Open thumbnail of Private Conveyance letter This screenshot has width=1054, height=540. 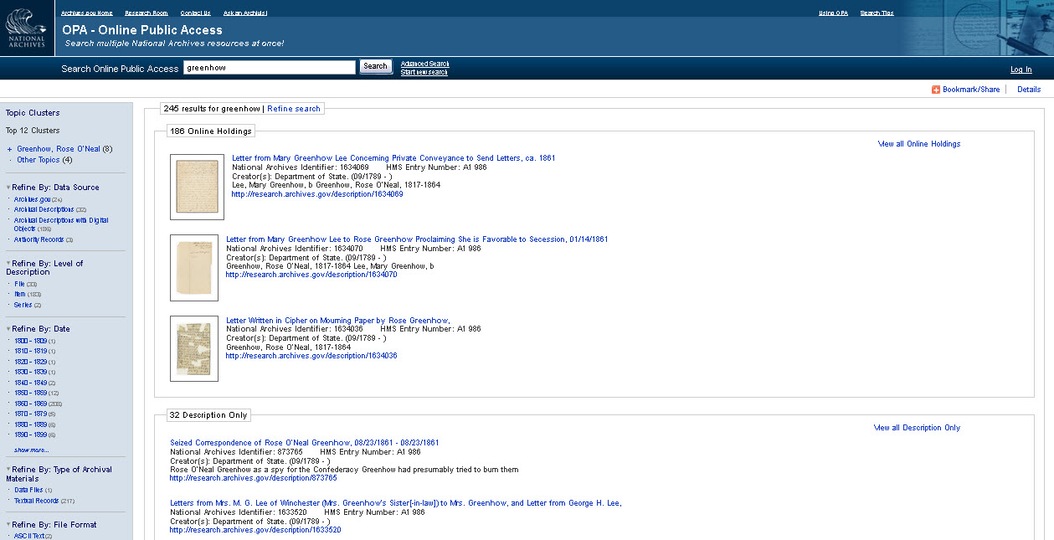tap(197, 187)
